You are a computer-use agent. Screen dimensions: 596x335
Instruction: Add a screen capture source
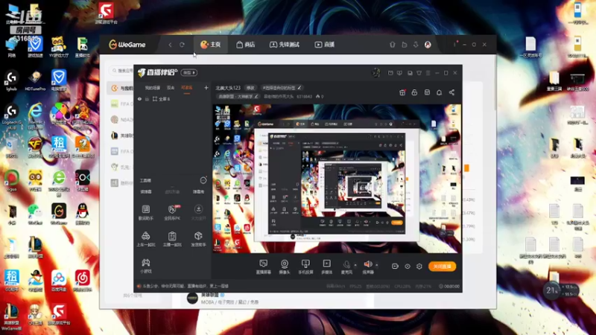[x=264, y=267]
